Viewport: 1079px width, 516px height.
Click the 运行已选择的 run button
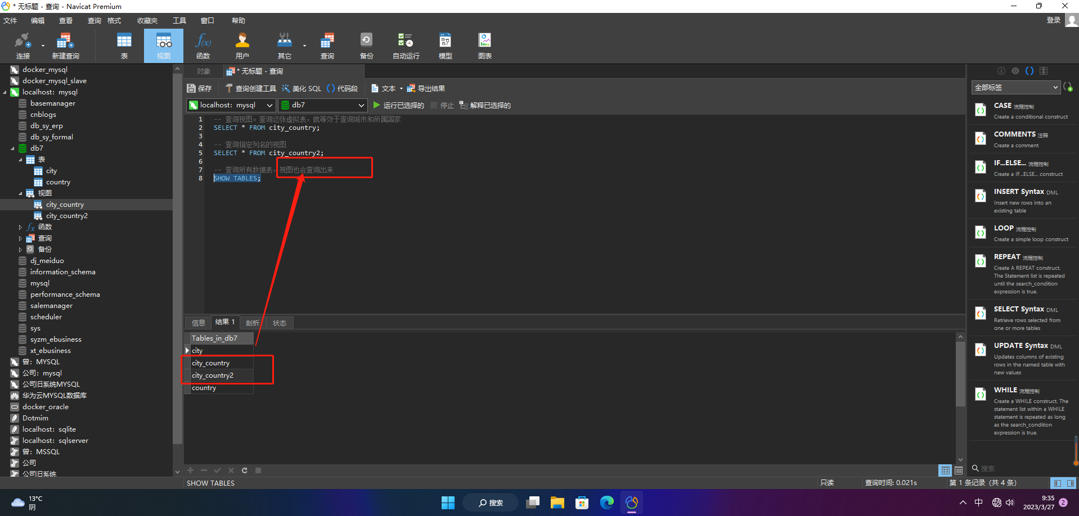pyautogui.click(x=399, y=105)
